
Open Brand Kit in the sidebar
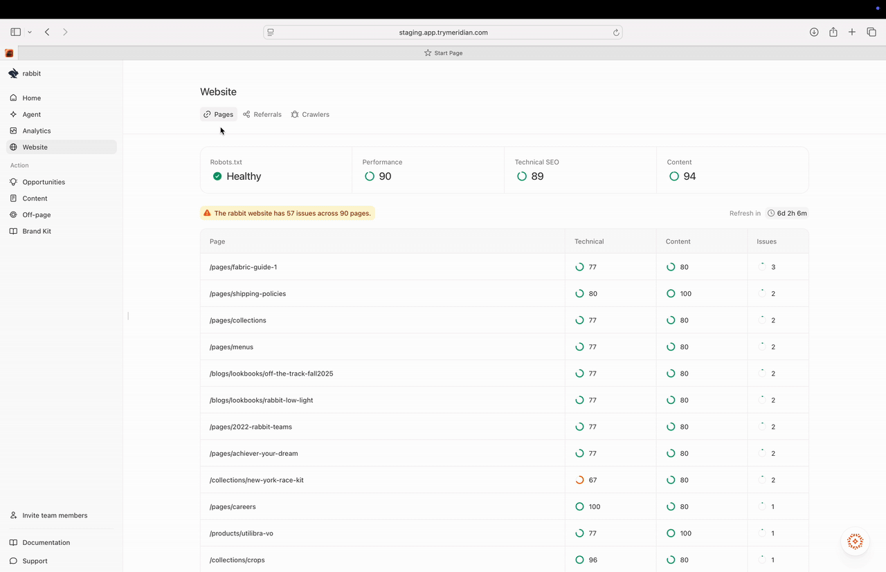[62, 231]
